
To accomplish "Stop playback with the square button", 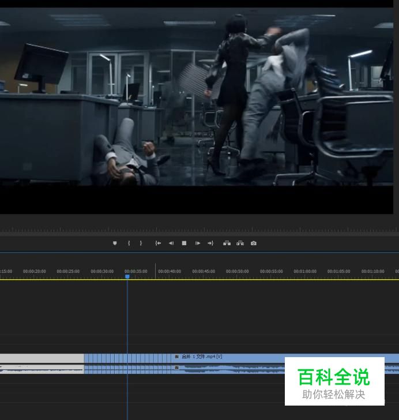I will click(x=185, y=243).
